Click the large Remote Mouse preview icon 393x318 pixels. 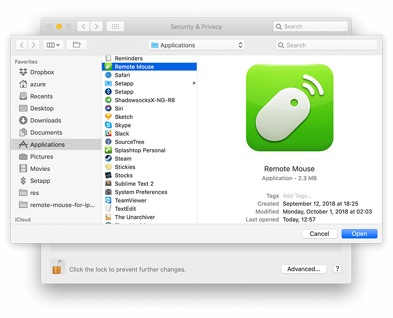pos(289,108)
